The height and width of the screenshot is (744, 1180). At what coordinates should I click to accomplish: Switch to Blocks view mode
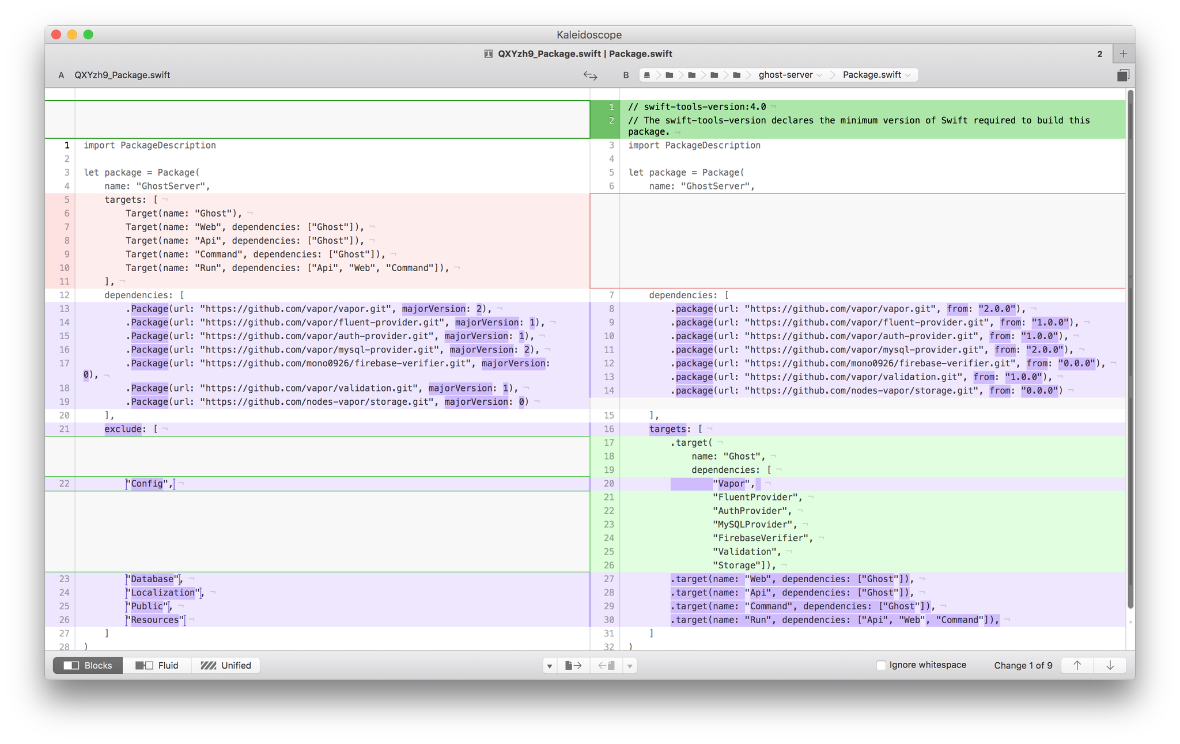88,666
